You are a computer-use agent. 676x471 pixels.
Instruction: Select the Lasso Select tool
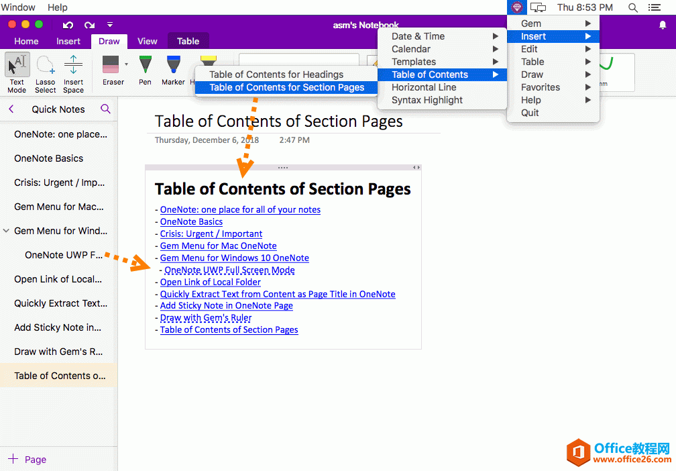coord(46,72)
